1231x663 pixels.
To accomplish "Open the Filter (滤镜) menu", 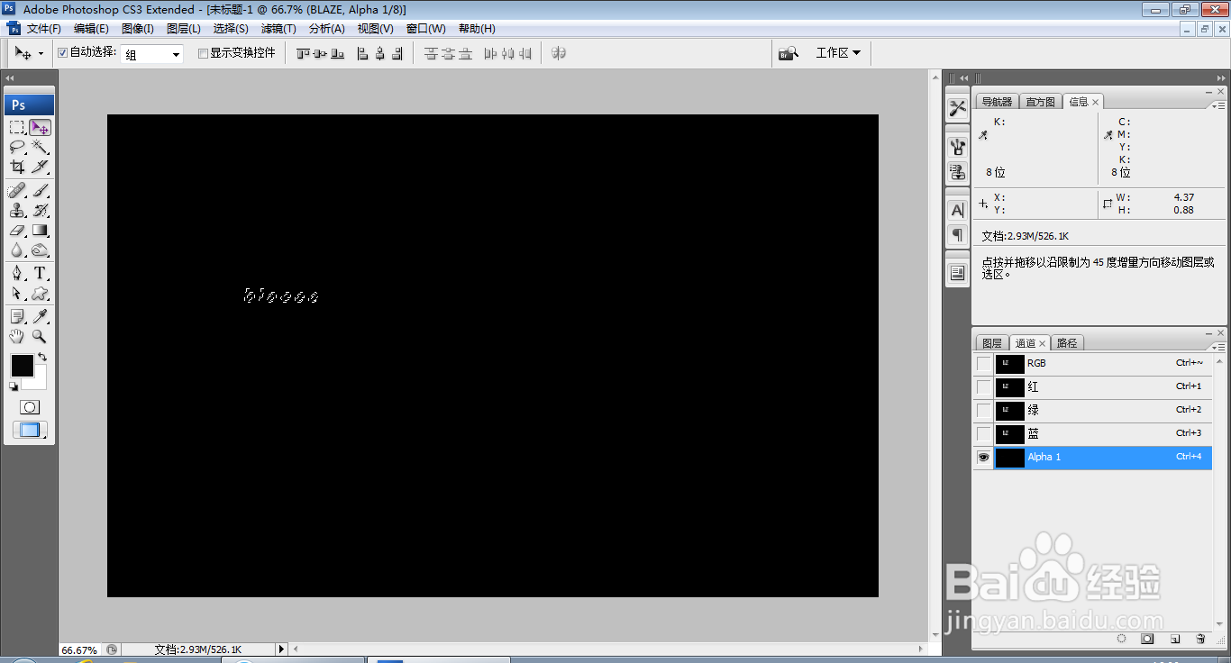I will click(x=278, y=29).
